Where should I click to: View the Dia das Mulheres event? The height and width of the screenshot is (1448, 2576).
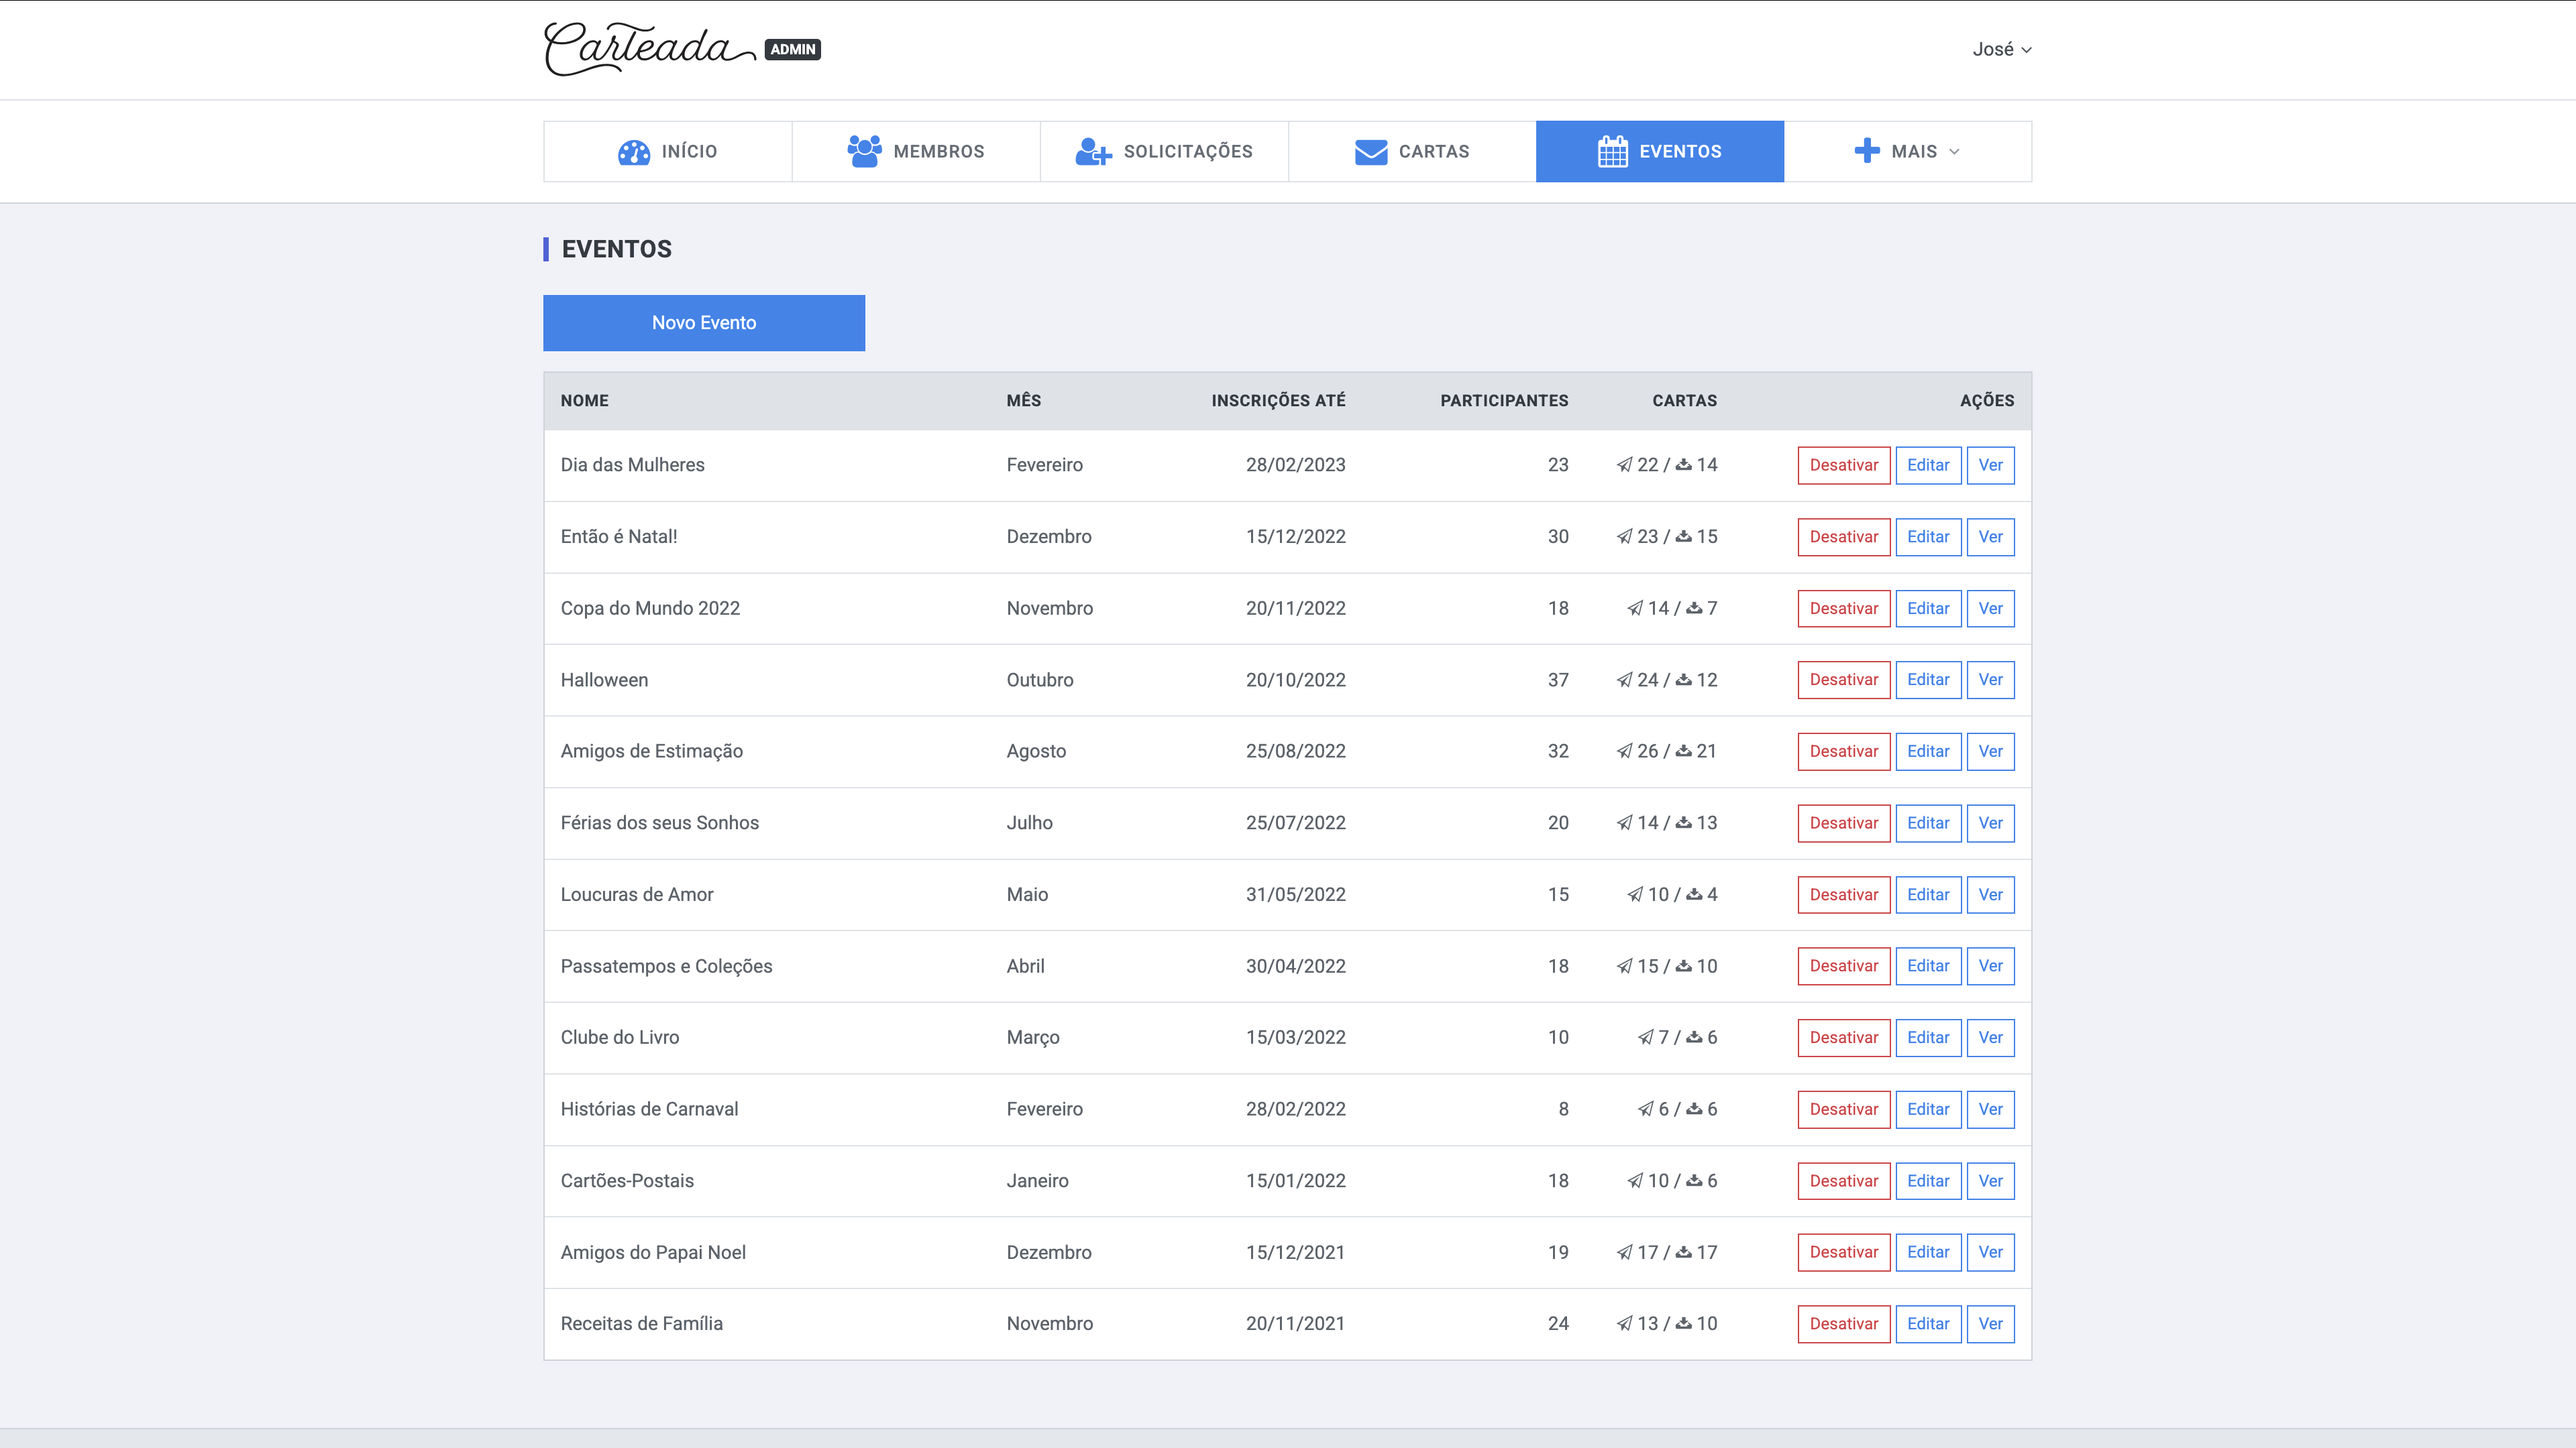(x=1990, y=466)
